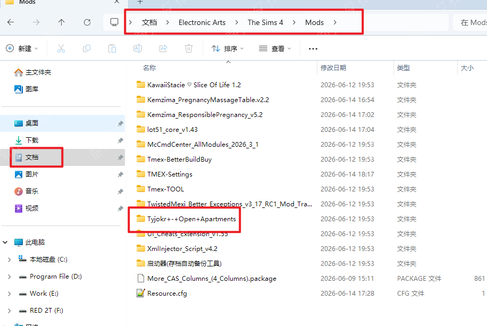Click The Sims 4 breadcrumb segment
This screenshot has height=326, width=487.
point(265,22)
